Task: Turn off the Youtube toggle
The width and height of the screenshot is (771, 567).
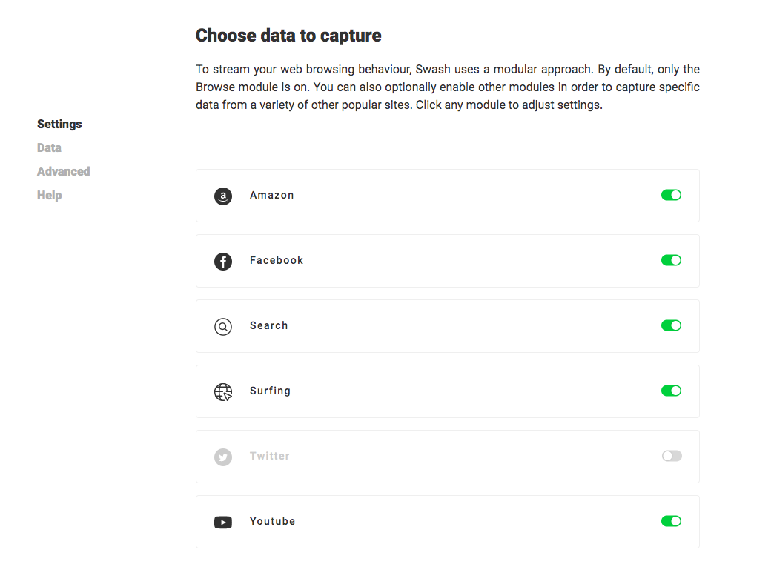Action: [x=671, y=521]
